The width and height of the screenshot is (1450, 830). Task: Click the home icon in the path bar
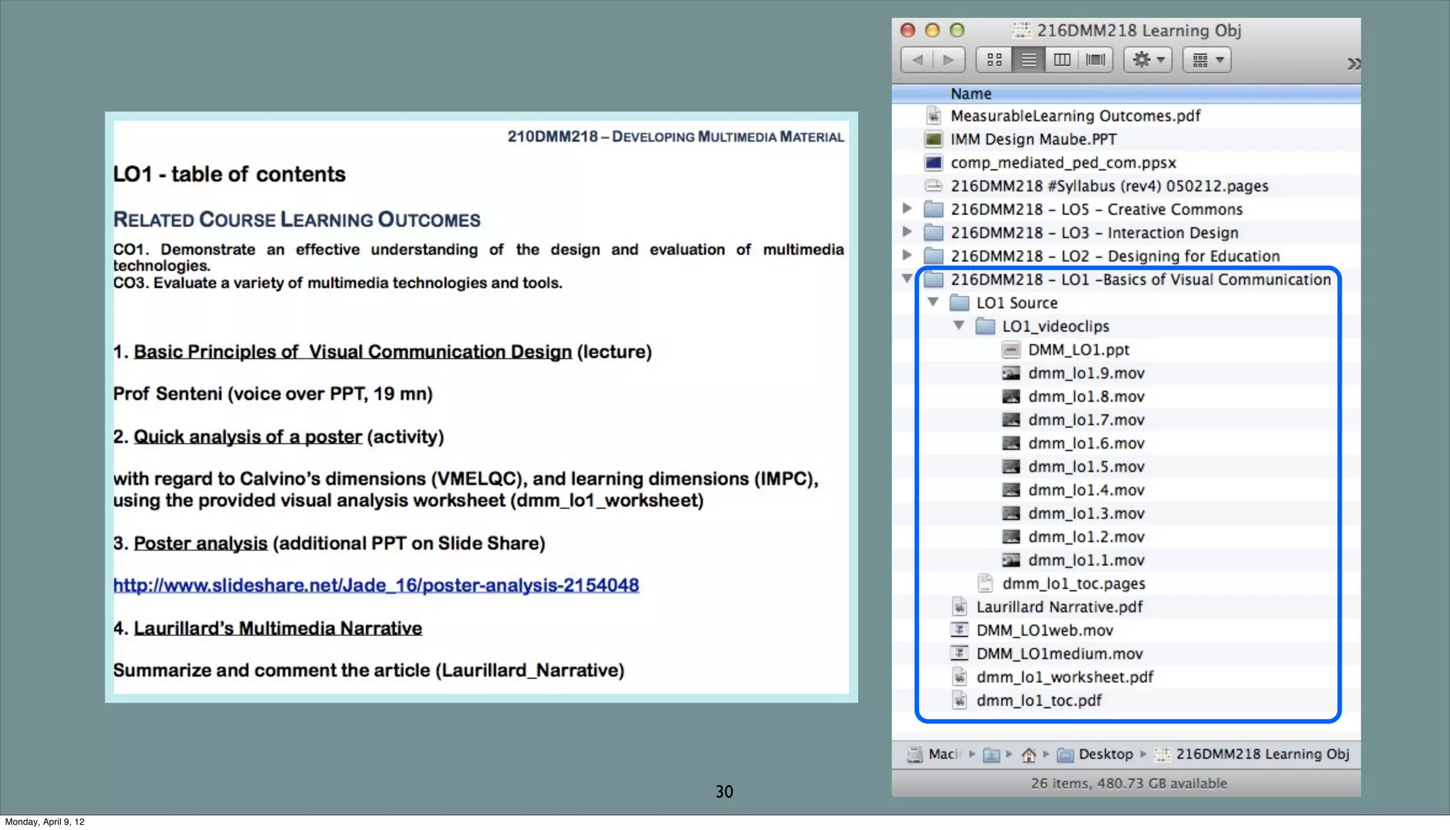pyautogui.click(x=1028, y=755)
